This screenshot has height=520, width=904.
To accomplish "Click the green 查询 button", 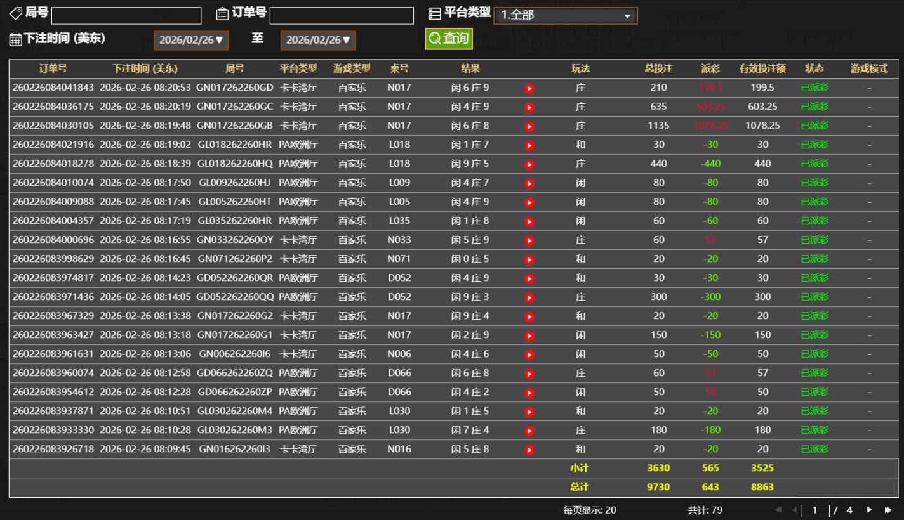I will point(449,39).
